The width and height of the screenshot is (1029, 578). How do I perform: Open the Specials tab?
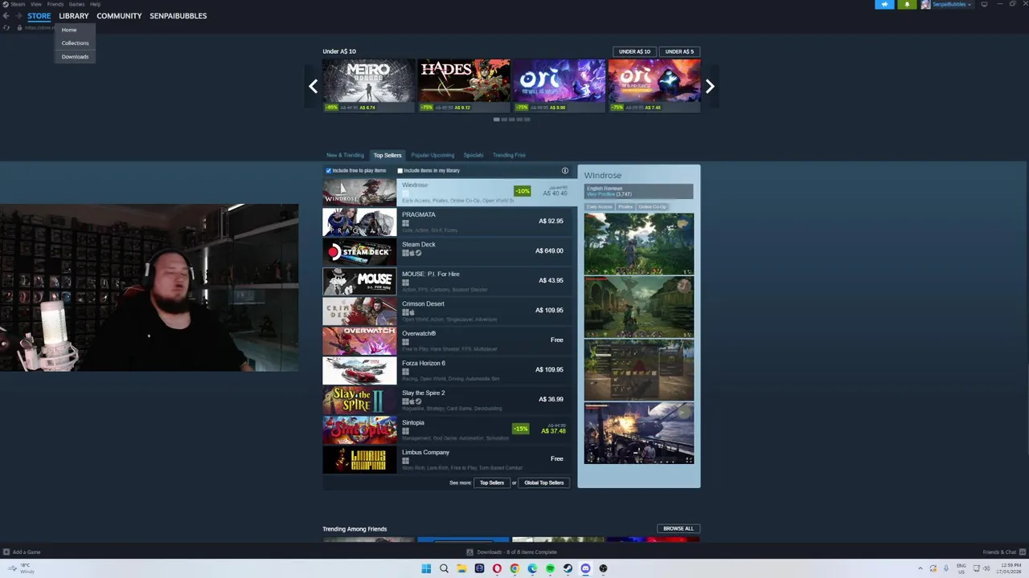[474, 155]
